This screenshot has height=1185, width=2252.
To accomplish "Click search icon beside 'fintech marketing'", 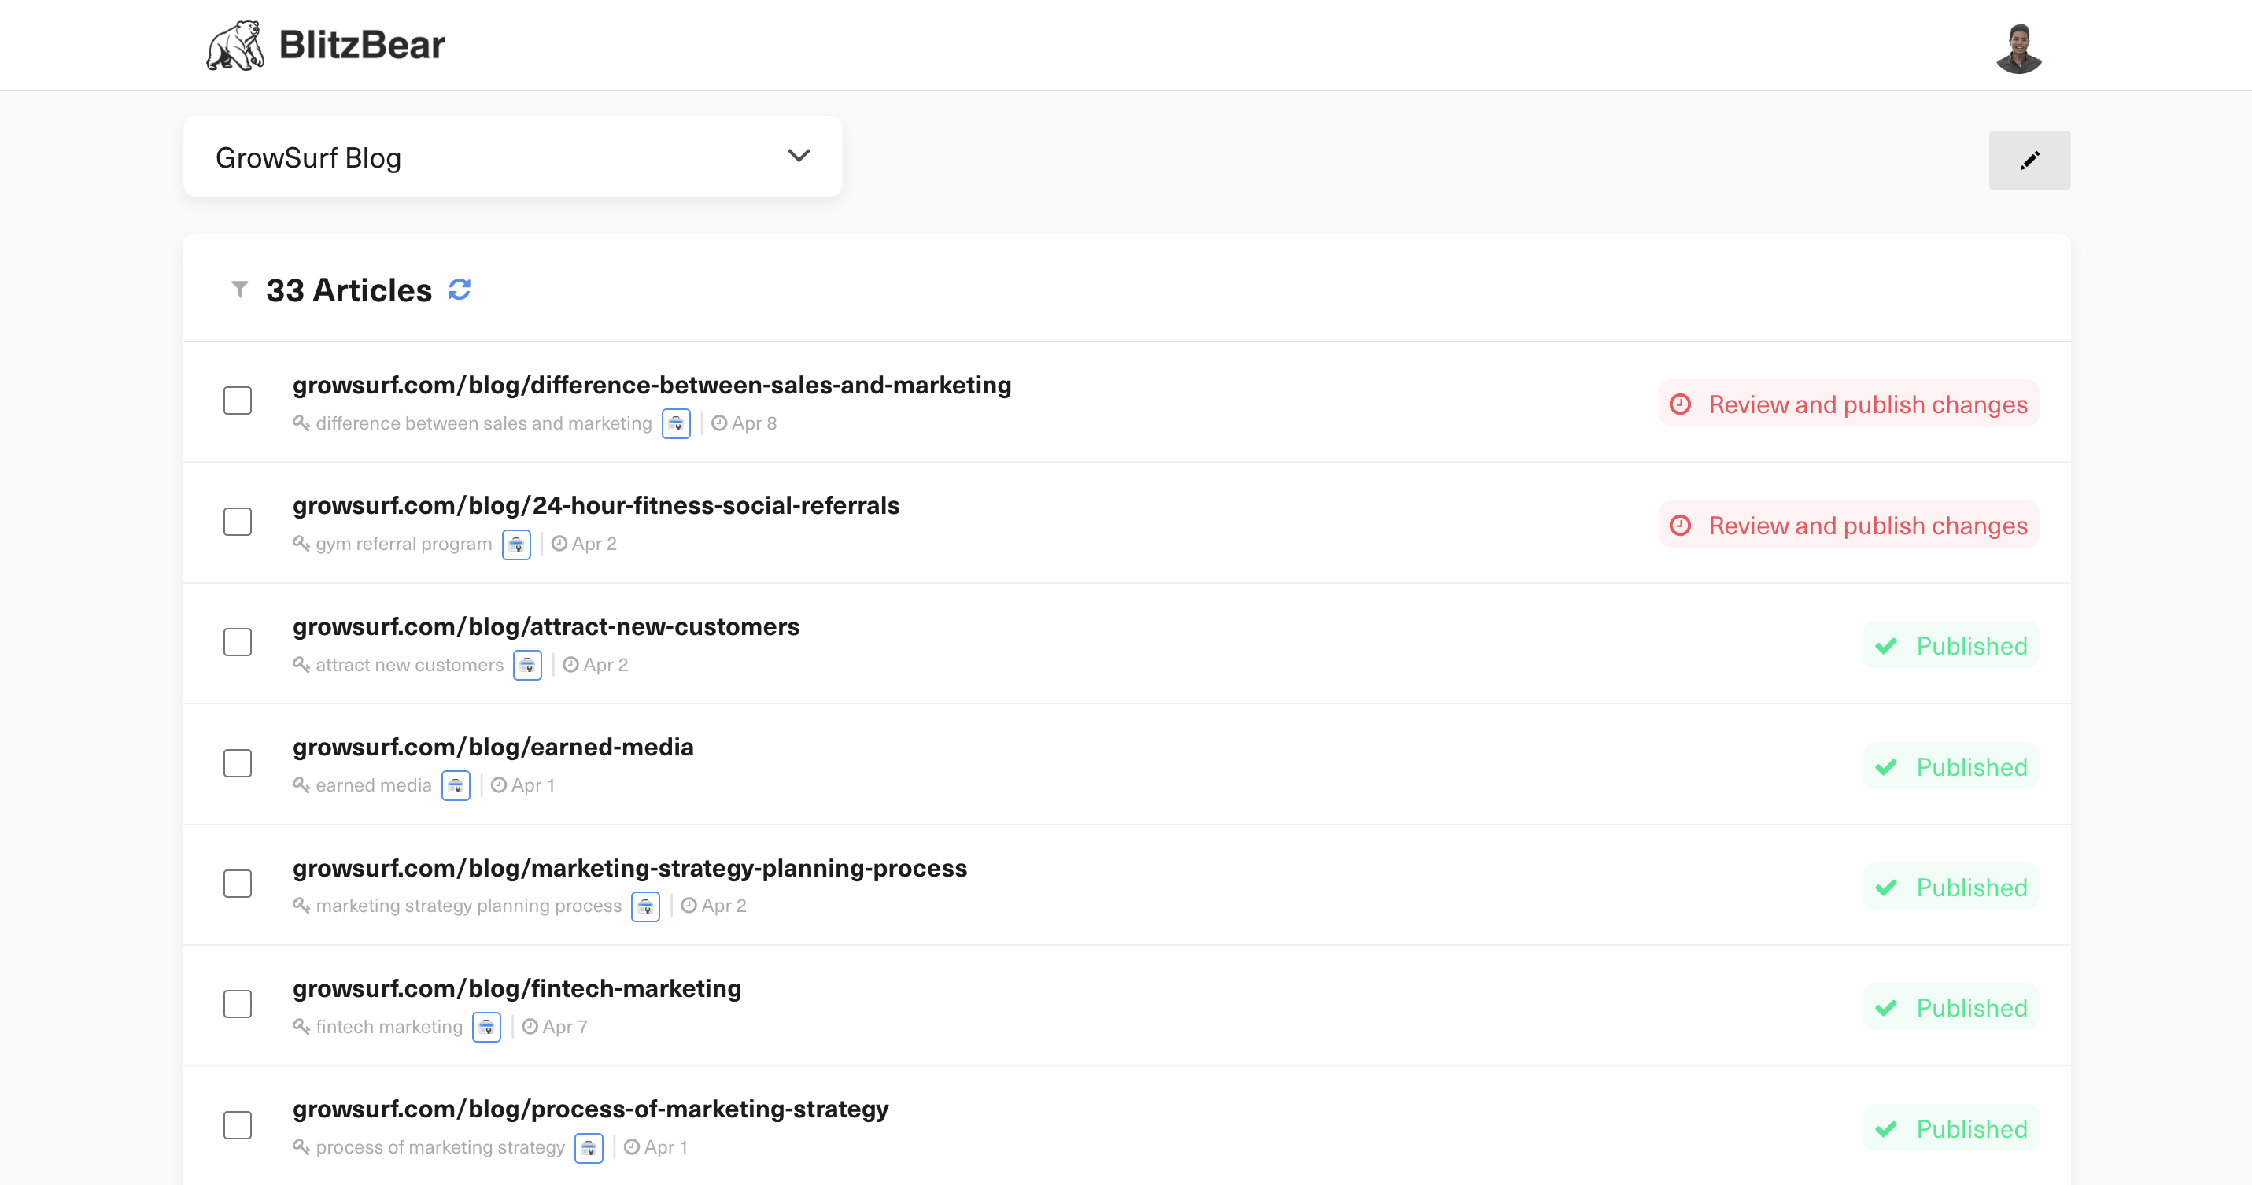I will click(301, 1027).
